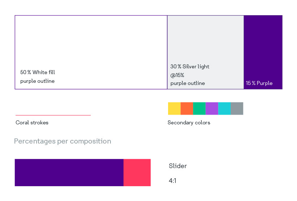Click the gray secondary color swatch

(237, 108)
